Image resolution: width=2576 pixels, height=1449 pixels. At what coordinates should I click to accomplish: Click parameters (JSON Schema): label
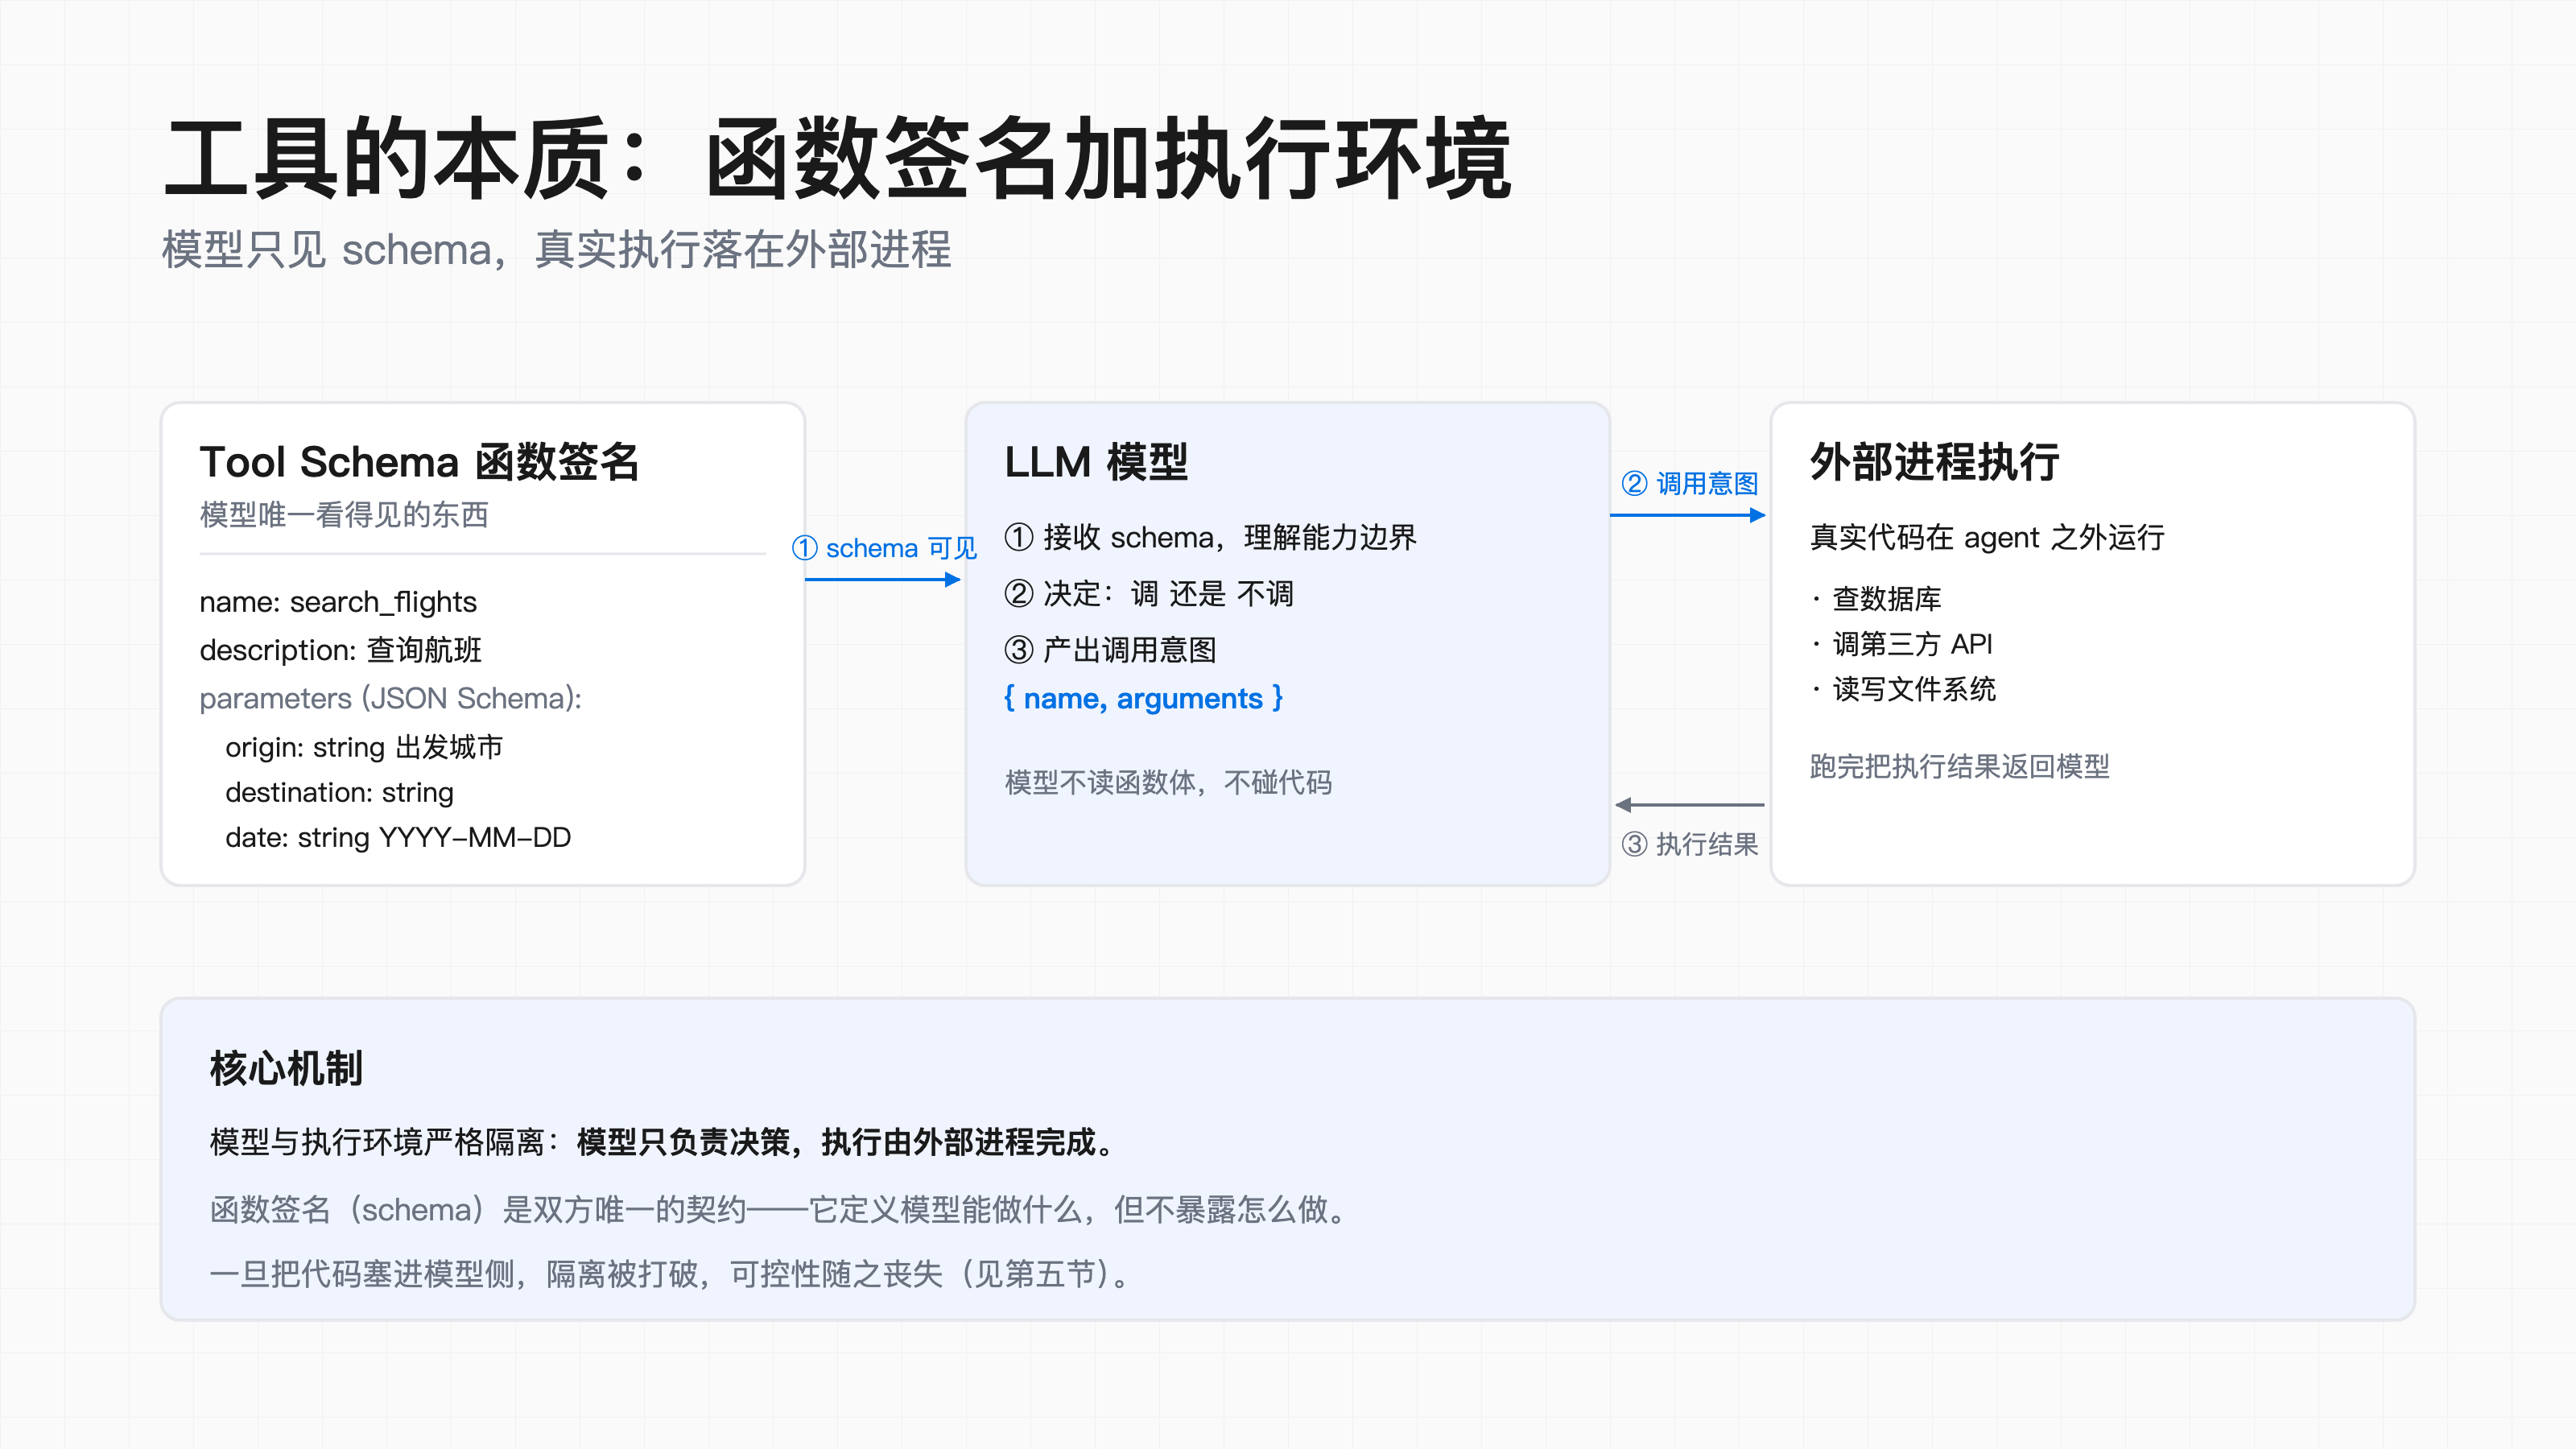pyautogui.click(x=390, y=698)
